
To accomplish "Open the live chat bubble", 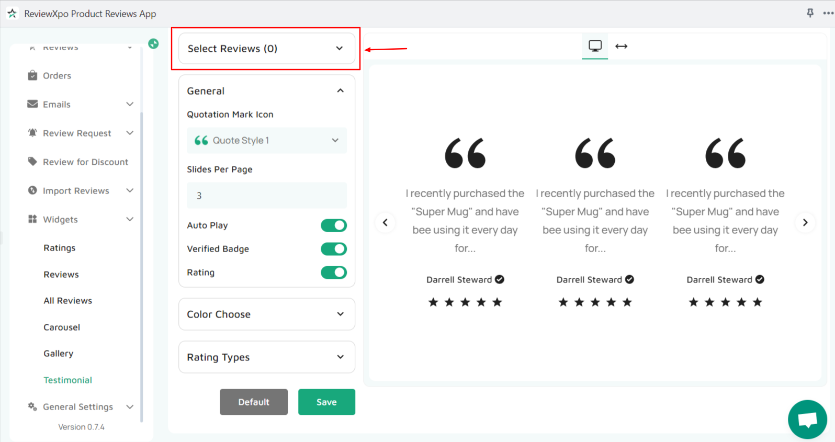I will click(807, 420).
